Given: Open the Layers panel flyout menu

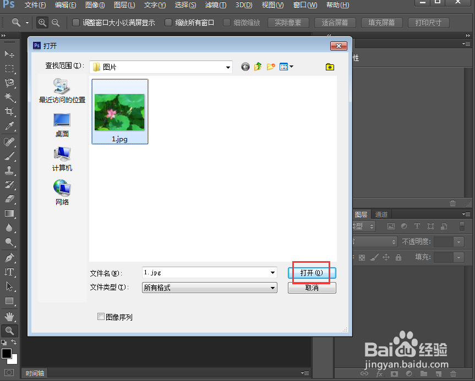Looking at the screenshot, I should (x=467, y=214).
